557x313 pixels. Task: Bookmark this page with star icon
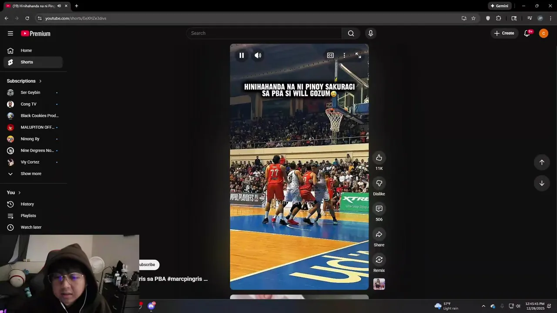tap(473, 18)
